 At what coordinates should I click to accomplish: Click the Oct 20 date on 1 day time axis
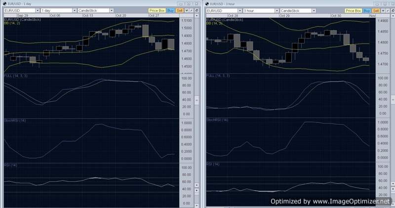120,16
